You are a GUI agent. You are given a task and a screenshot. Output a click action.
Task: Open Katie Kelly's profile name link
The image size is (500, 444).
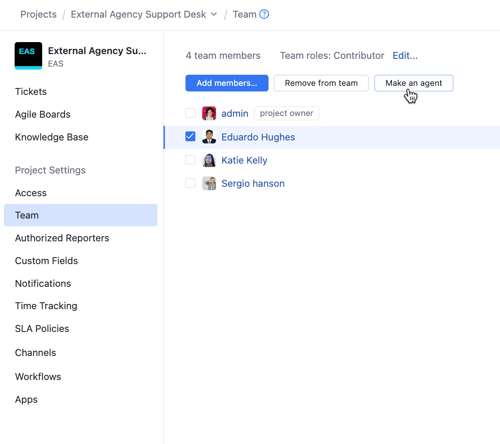[x=244, y=160]
